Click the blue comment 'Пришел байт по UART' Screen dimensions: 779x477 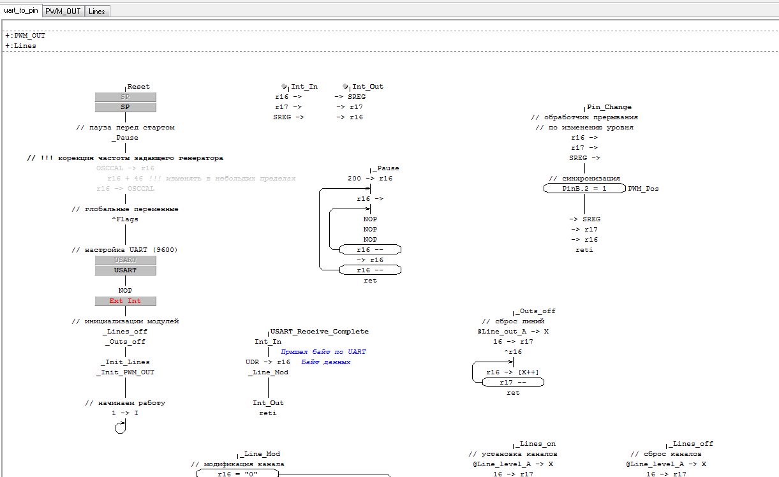click(x=323, y=352)
